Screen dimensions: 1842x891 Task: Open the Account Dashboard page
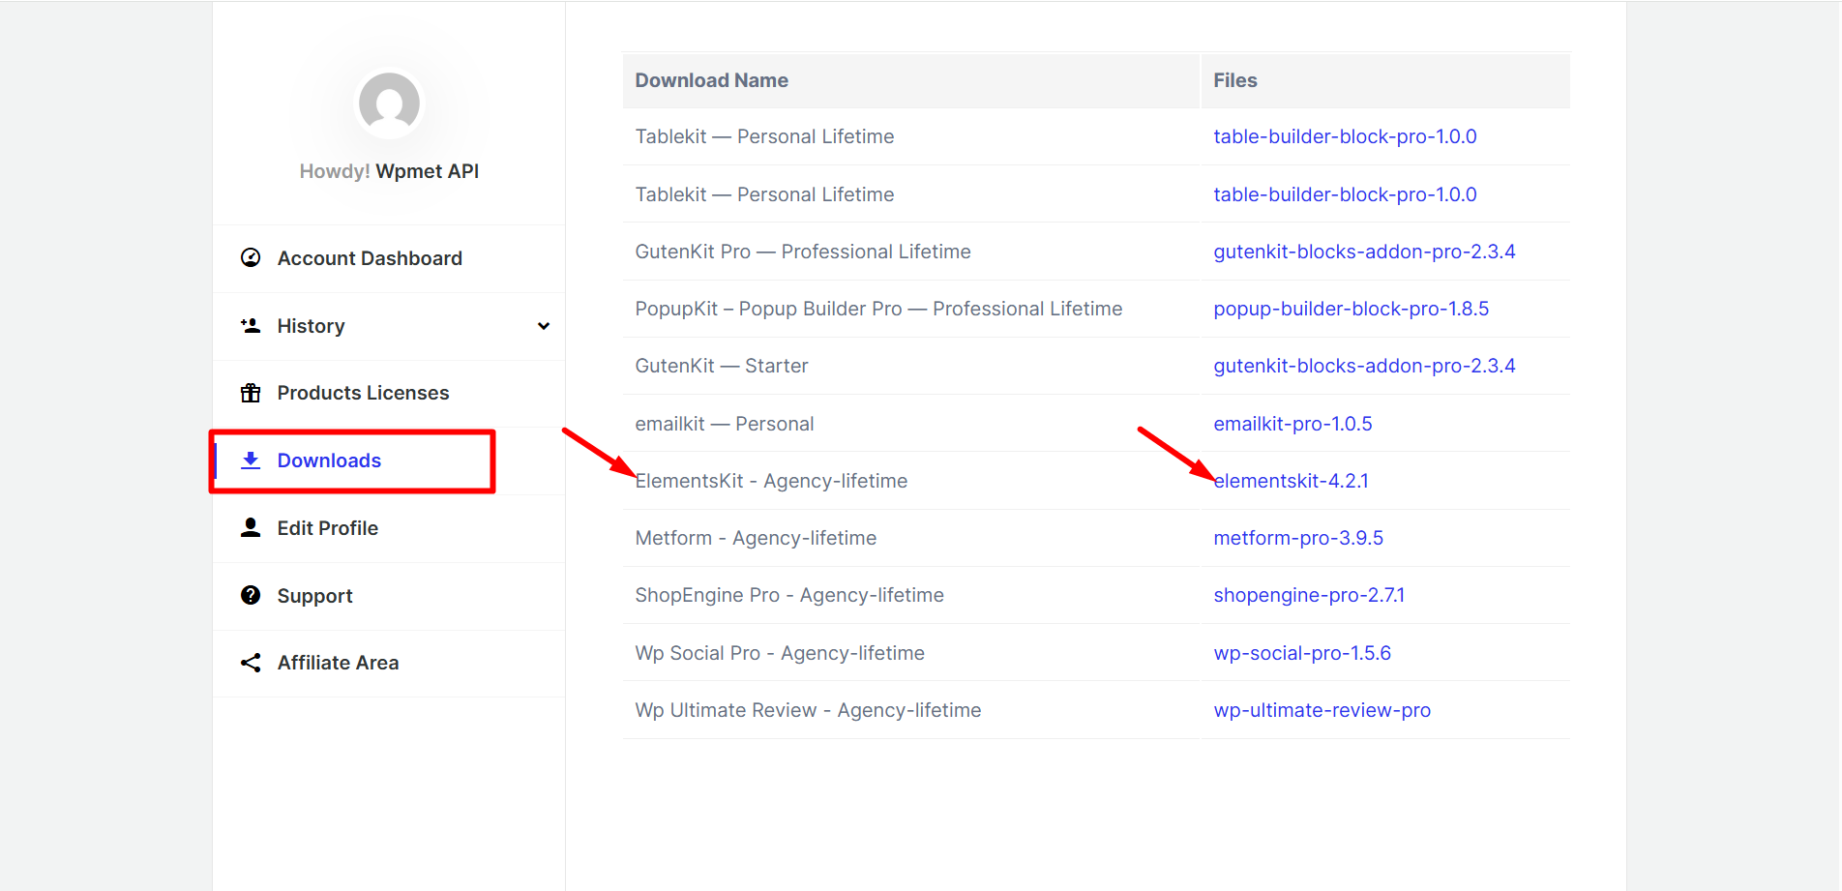coord(370,257)
